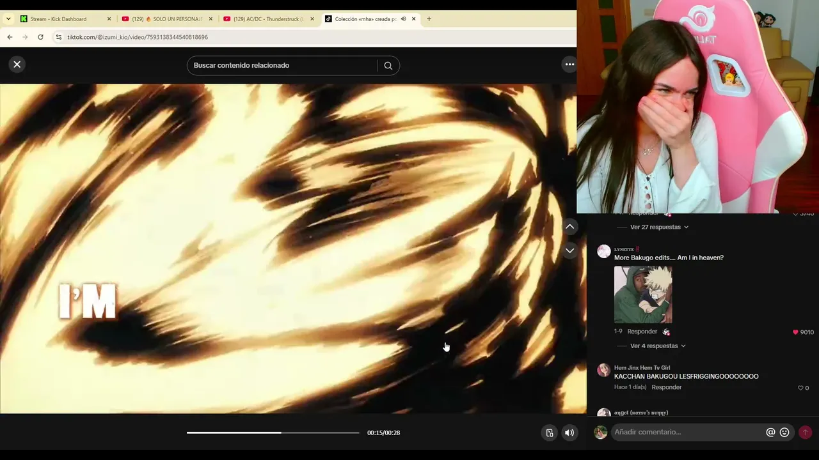
Task: Mute the TikTok tab via speaker icon
Action: (x=403, y=19)
